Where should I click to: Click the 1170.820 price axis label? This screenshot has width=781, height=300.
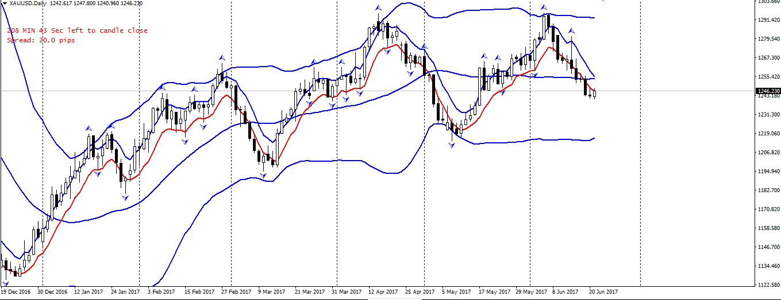768,209
